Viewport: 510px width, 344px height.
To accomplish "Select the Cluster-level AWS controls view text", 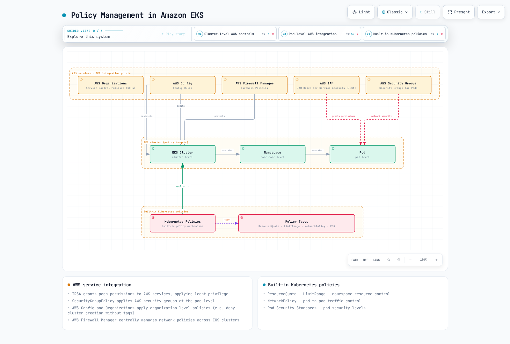I will [229, 34].
